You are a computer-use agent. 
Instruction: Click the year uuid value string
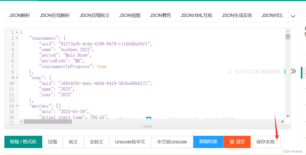105,83
